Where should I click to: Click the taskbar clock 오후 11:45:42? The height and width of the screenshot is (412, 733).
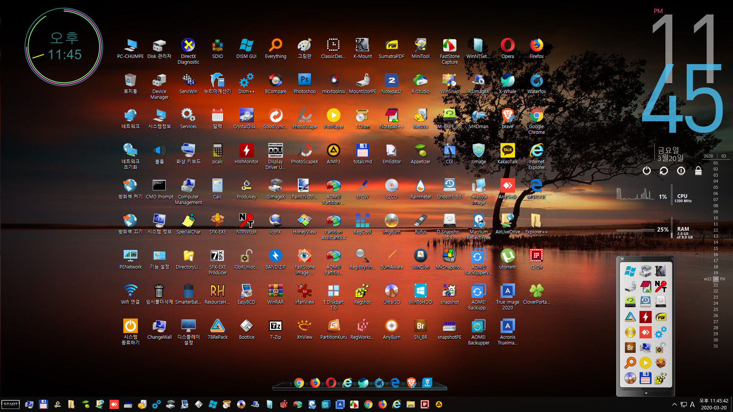pyautogui.click(x=714, y=401)
